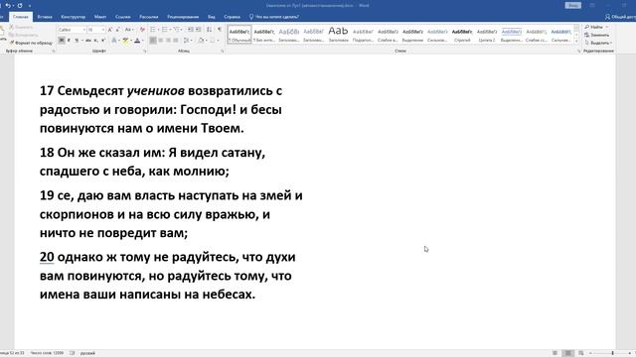Redo or repeat last action

pyautogui.click(x=20, y=6)
